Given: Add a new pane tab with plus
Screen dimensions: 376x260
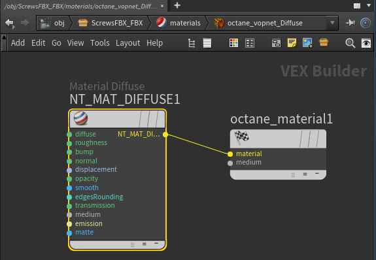Looking at the screenshot, I should click(x=177, y=5).
